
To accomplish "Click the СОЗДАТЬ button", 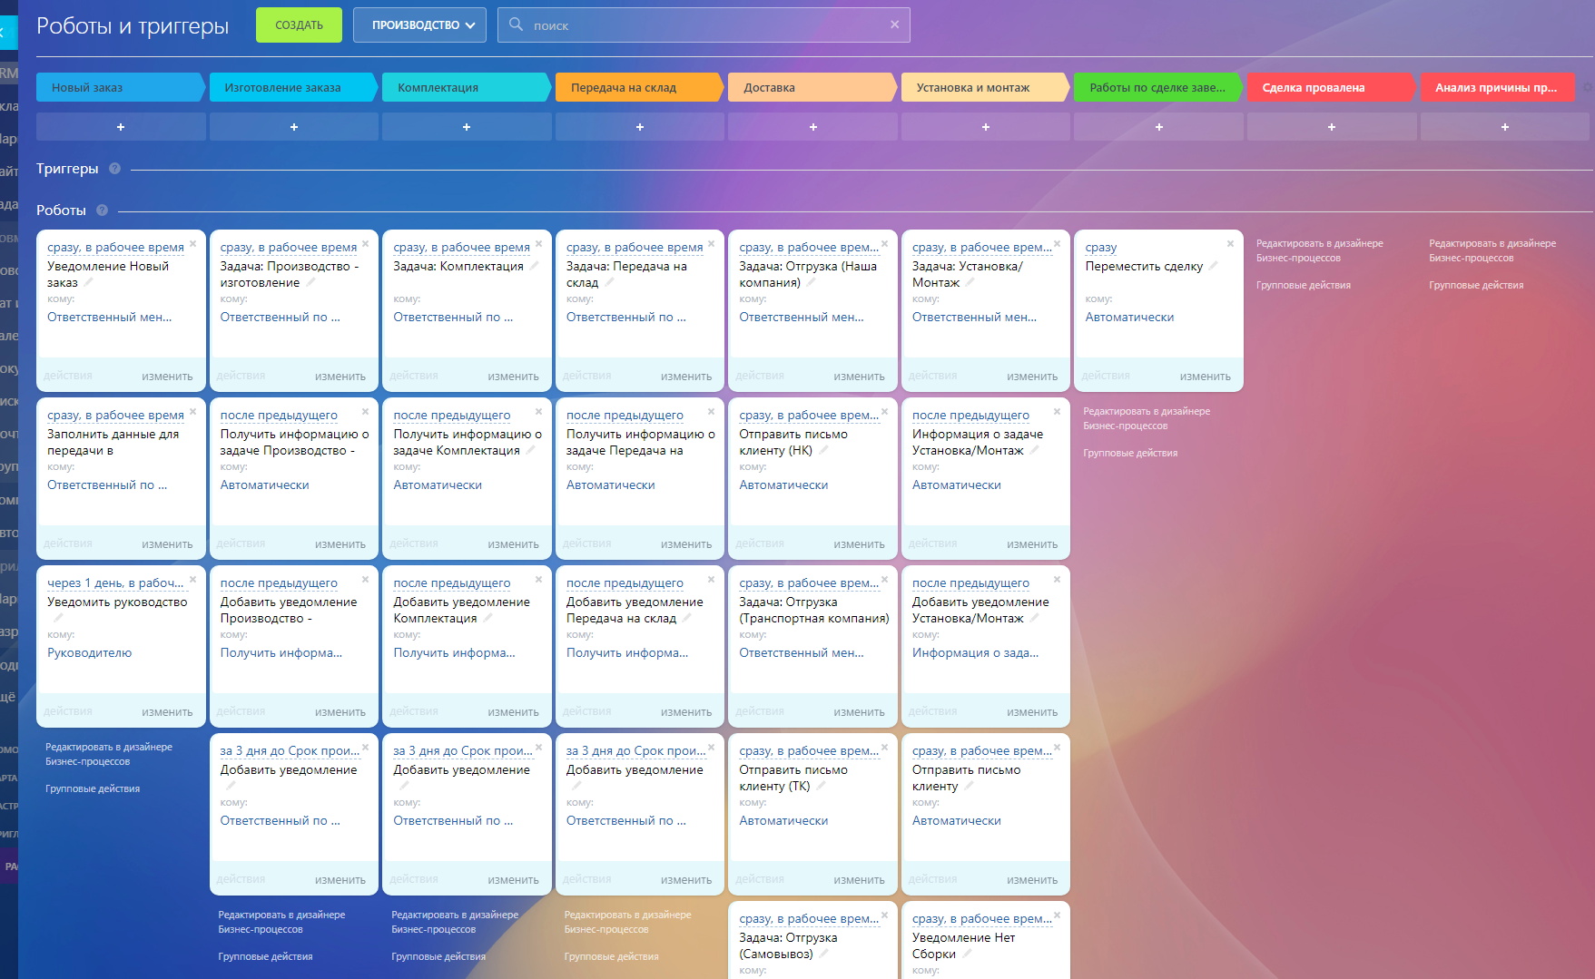I will click(299, 24).
